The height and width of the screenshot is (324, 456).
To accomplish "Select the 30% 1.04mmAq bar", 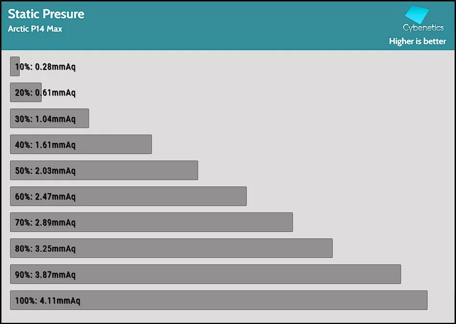I will click(49, 118).
